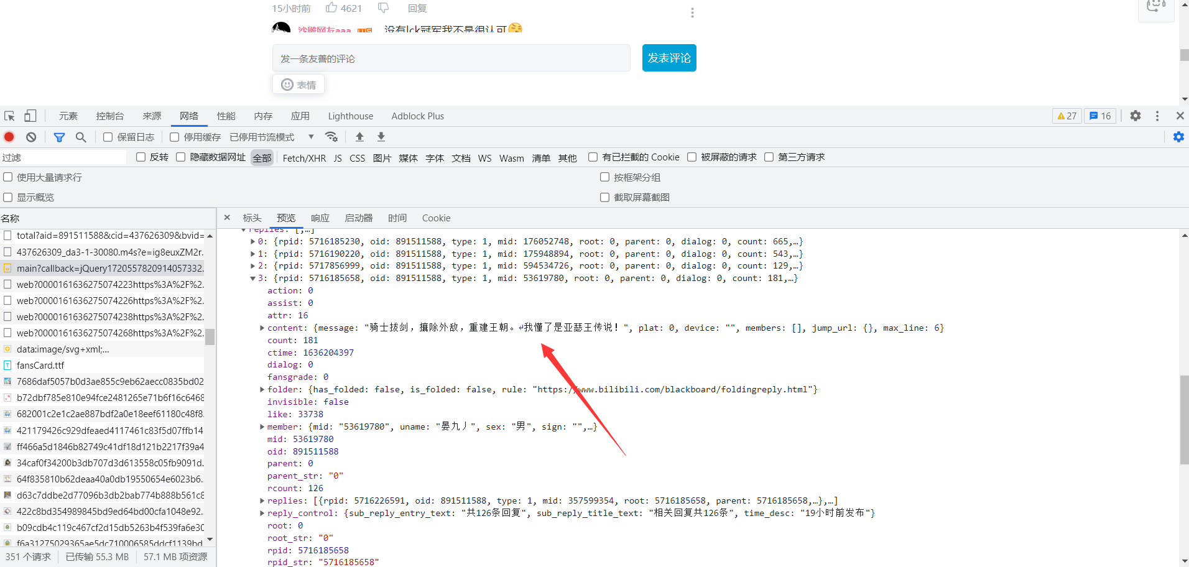Open the Cookie details tab
Viewport: 1189px width, 567px height.
pos(436,218)
